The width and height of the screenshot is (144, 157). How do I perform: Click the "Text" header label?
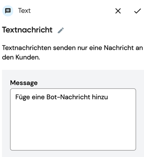(24, 11)
